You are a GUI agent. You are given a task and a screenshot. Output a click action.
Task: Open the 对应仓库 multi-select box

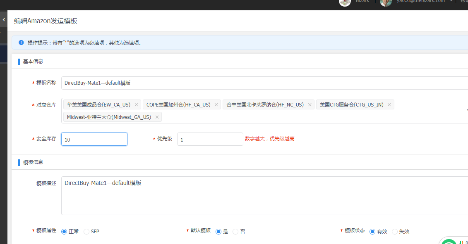point(264,111)
